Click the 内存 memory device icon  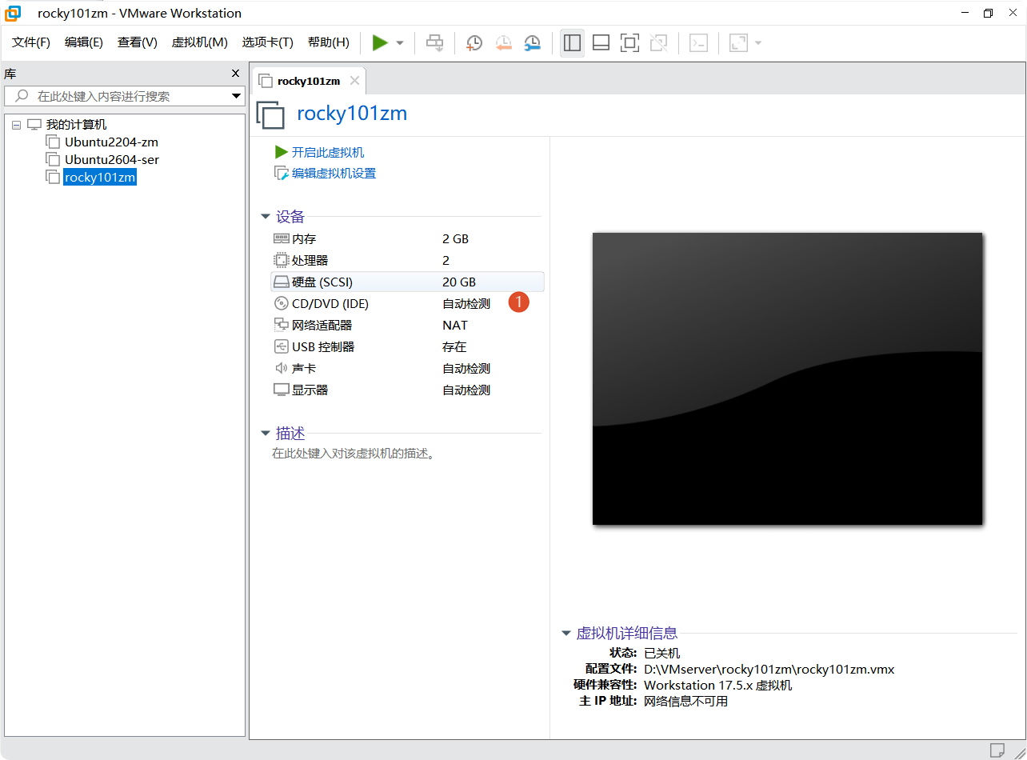(x=281, y=238)
